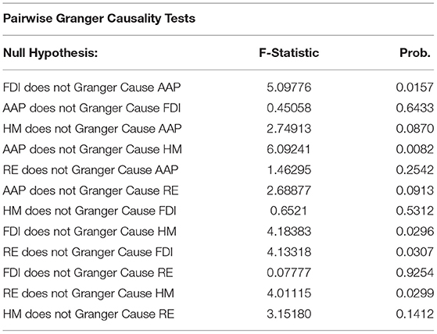Click probability value 0.1412
This screenshot has height=334, width=437.
point(414,314)
